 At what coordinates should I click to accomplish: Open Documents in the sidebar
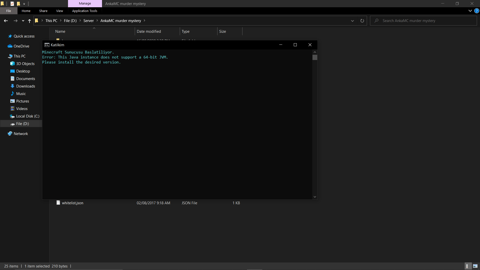[x=25, y=79]
